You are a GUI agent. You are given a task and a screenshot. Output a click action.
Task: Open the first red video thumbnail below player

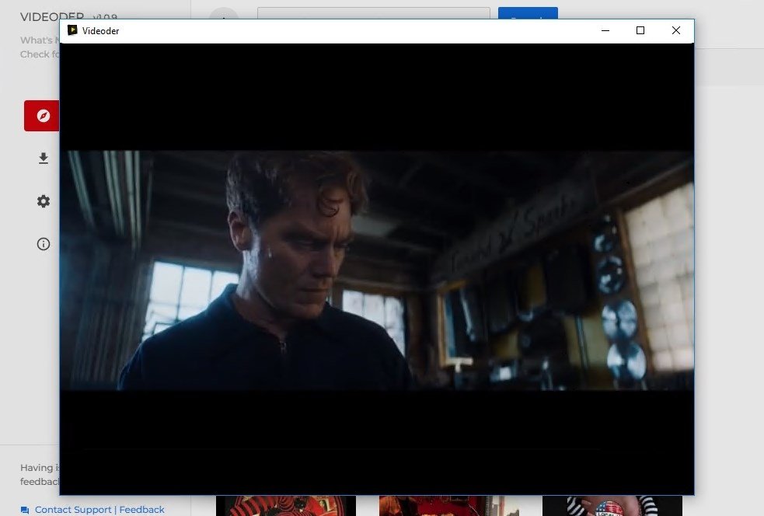coord(286,506)
